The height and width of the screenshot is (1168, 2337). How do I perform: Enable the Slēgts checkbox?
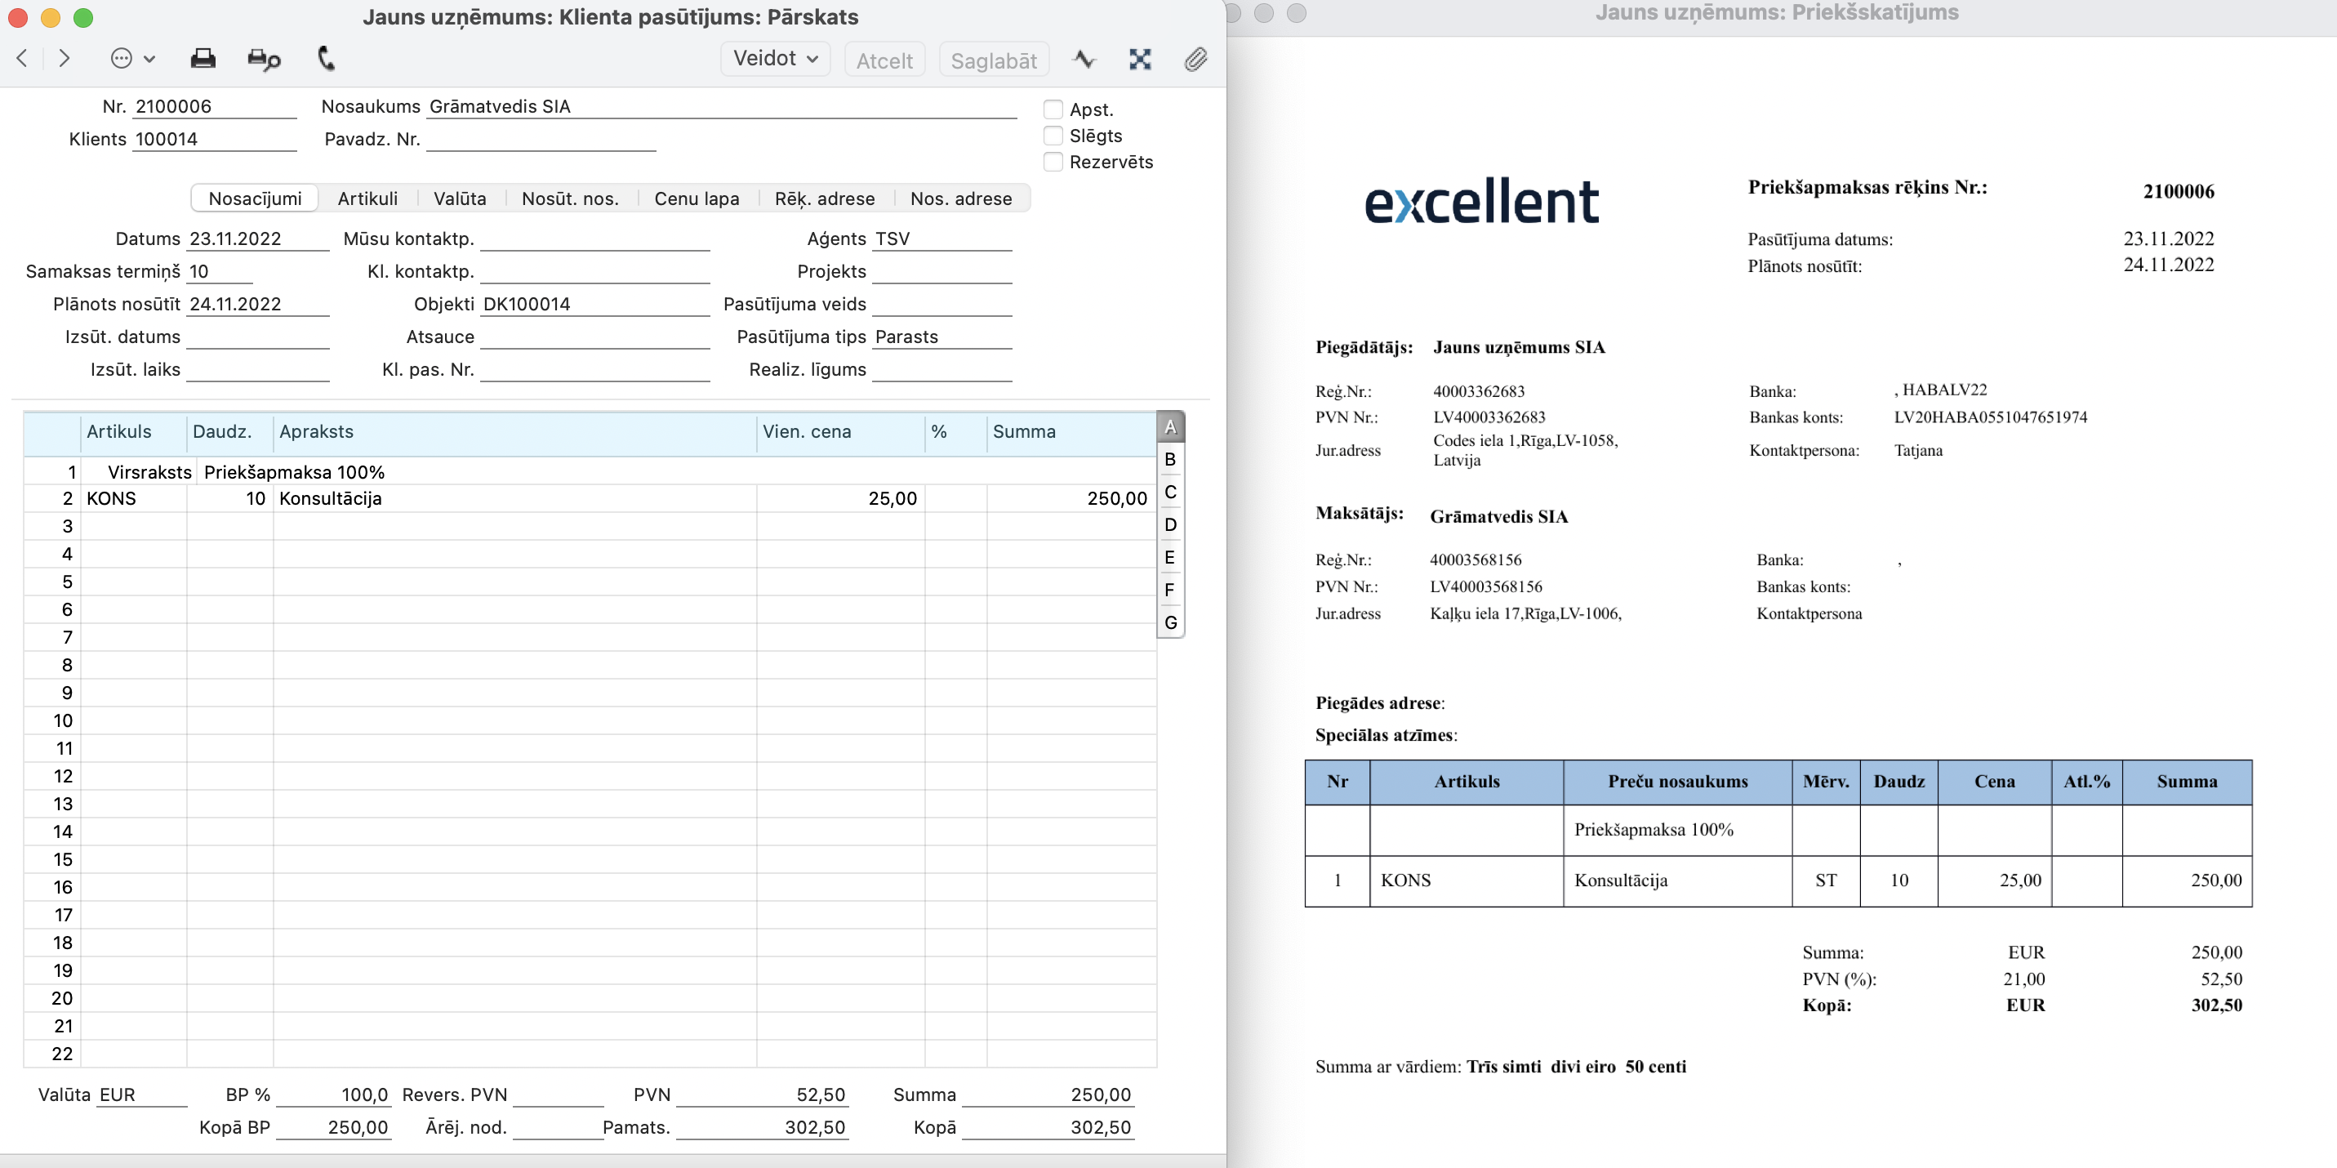point(1053,136)
